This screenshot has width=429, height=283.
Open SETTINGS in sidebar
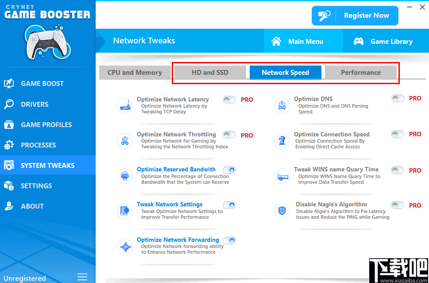click(48, 186)
